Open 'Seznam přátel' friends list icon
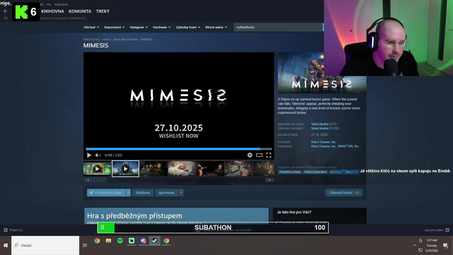453x255 pixels. (447, 230)
